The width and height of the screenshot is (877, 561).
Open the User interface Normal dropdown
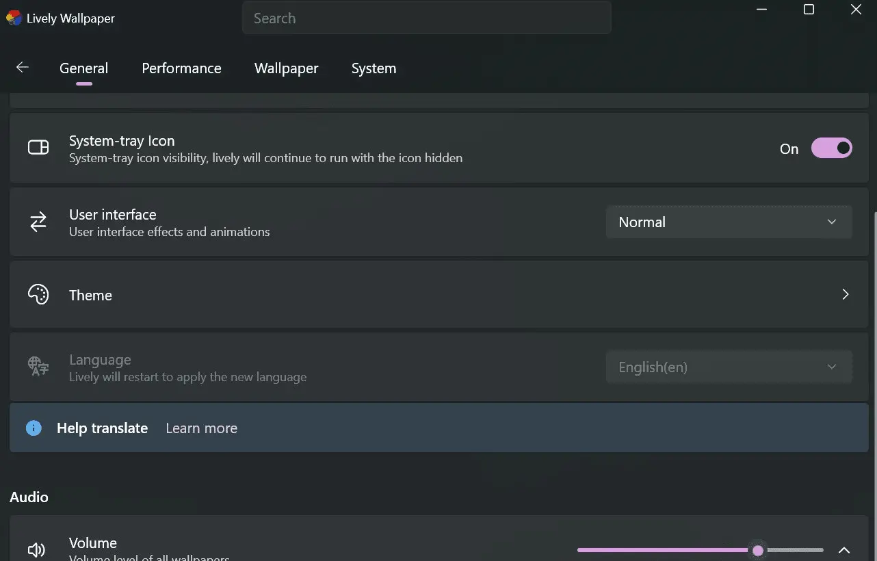(729, 222)
